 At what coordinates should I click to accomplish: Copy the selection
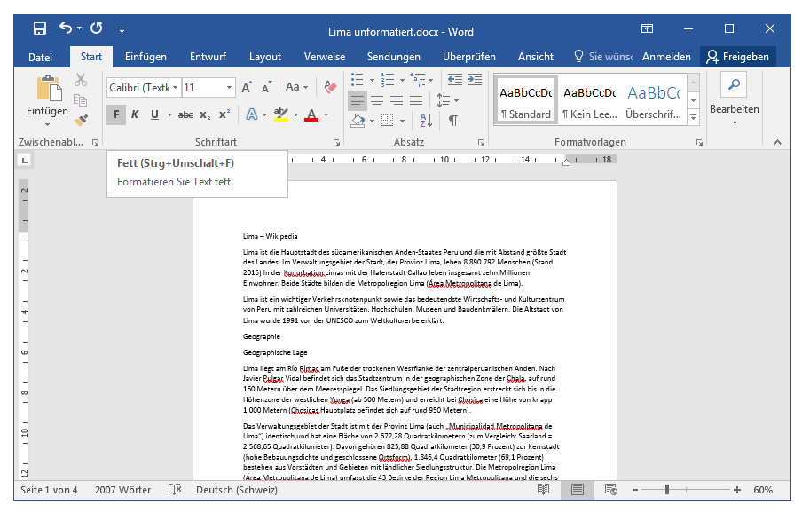pyautogui.click(x=81, y=99)
